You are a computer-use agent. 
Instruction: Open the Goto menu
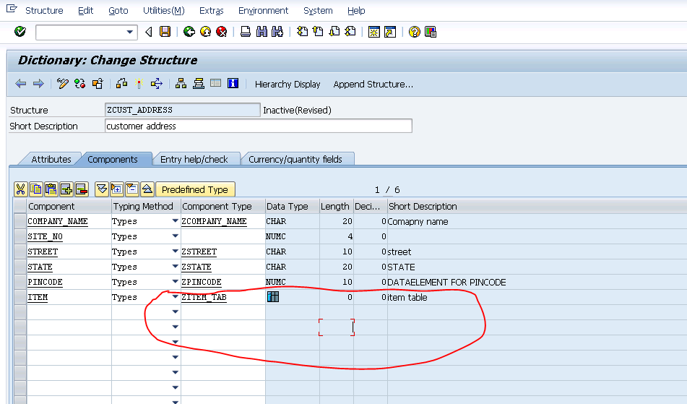pos(118,11)
